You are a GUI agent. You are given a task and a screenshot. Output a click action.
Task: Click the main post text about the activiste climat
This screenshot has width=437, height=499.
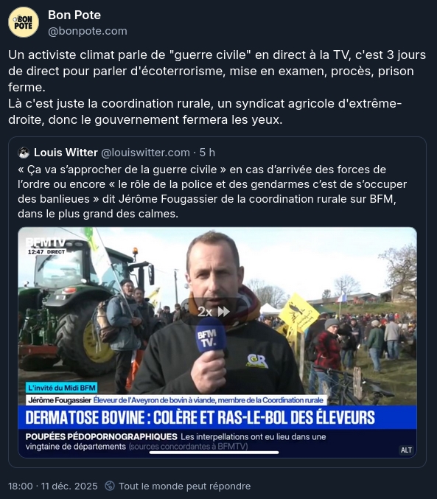tap(217, 87)
